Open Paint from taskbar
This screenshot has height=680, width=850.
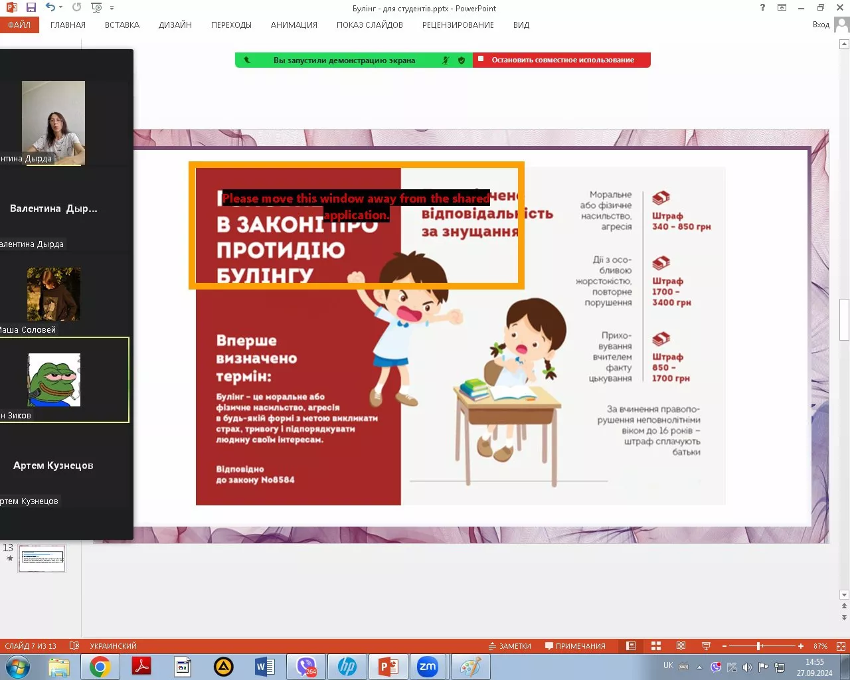click(470, 667)
